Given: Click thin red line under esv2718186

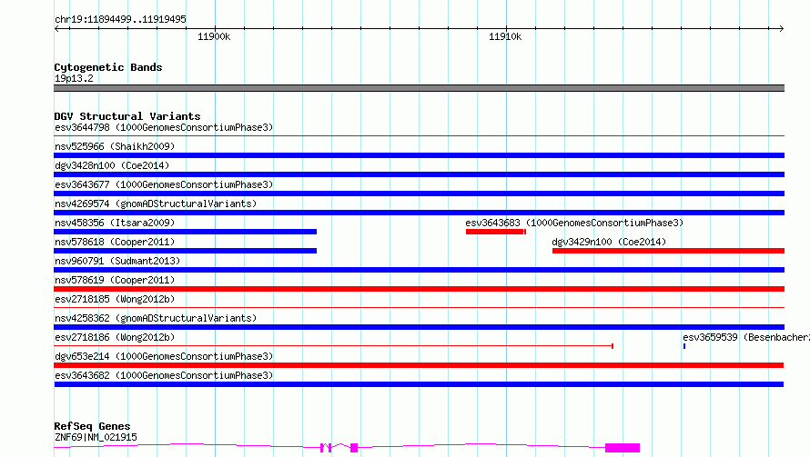Looking at the screenshot, I should (x=333, y=346).
